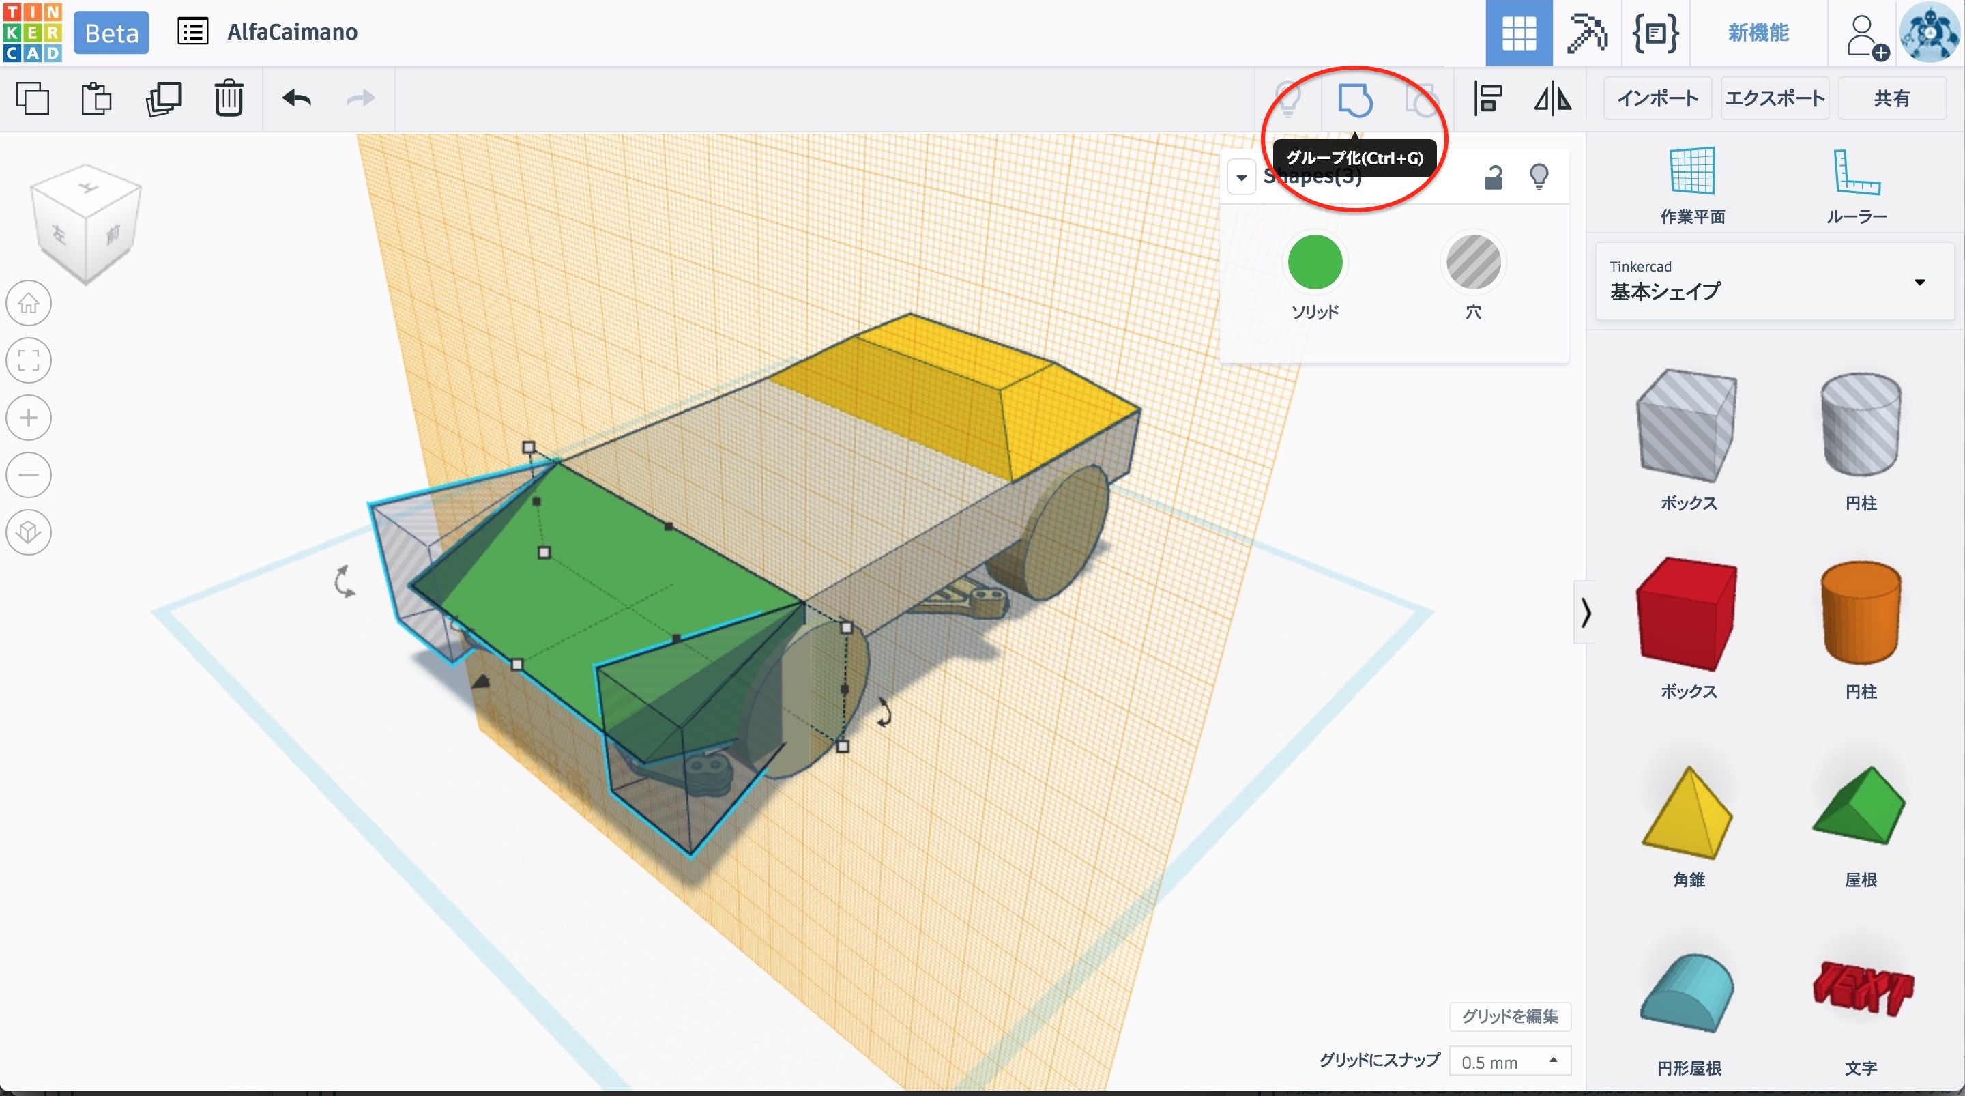Open the Align tool
Screen dimensions: 1965x1096
pos(1487,99)
